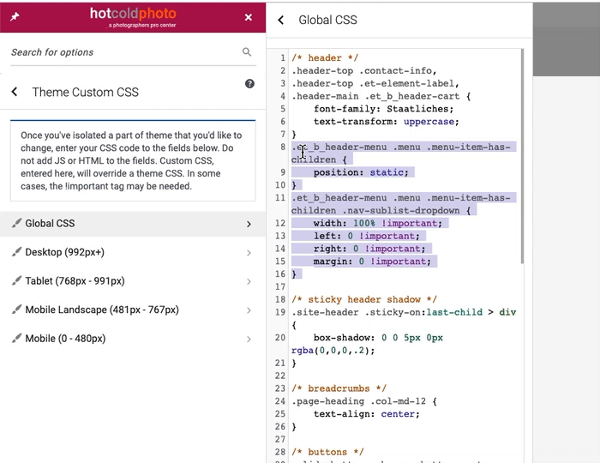600x463 pixels.
Task: Click the brush icon beside Desktop
Action: (x=16, y=253)
